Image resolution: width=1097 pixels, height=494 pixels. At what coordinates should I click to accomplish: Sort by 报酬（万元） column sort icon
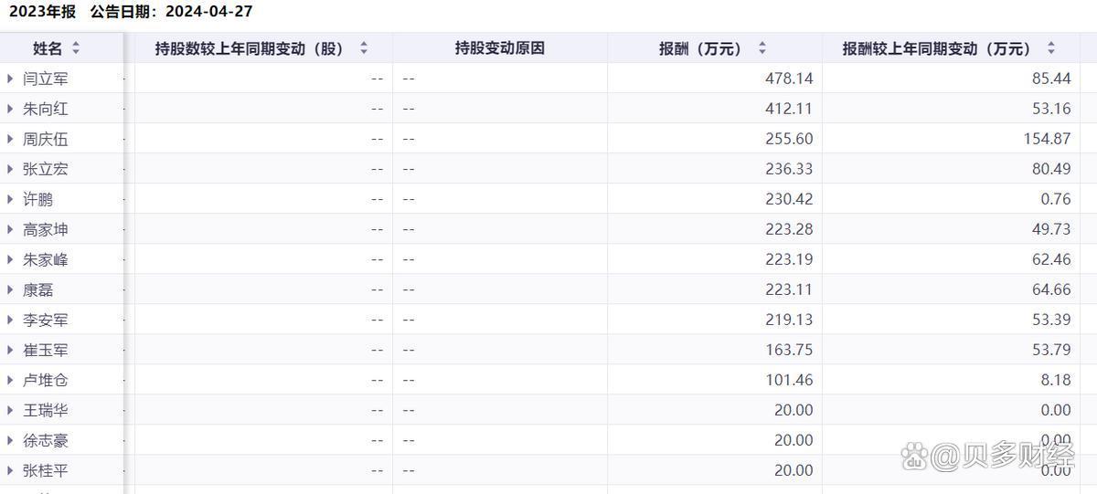click(x=762, y=48)
